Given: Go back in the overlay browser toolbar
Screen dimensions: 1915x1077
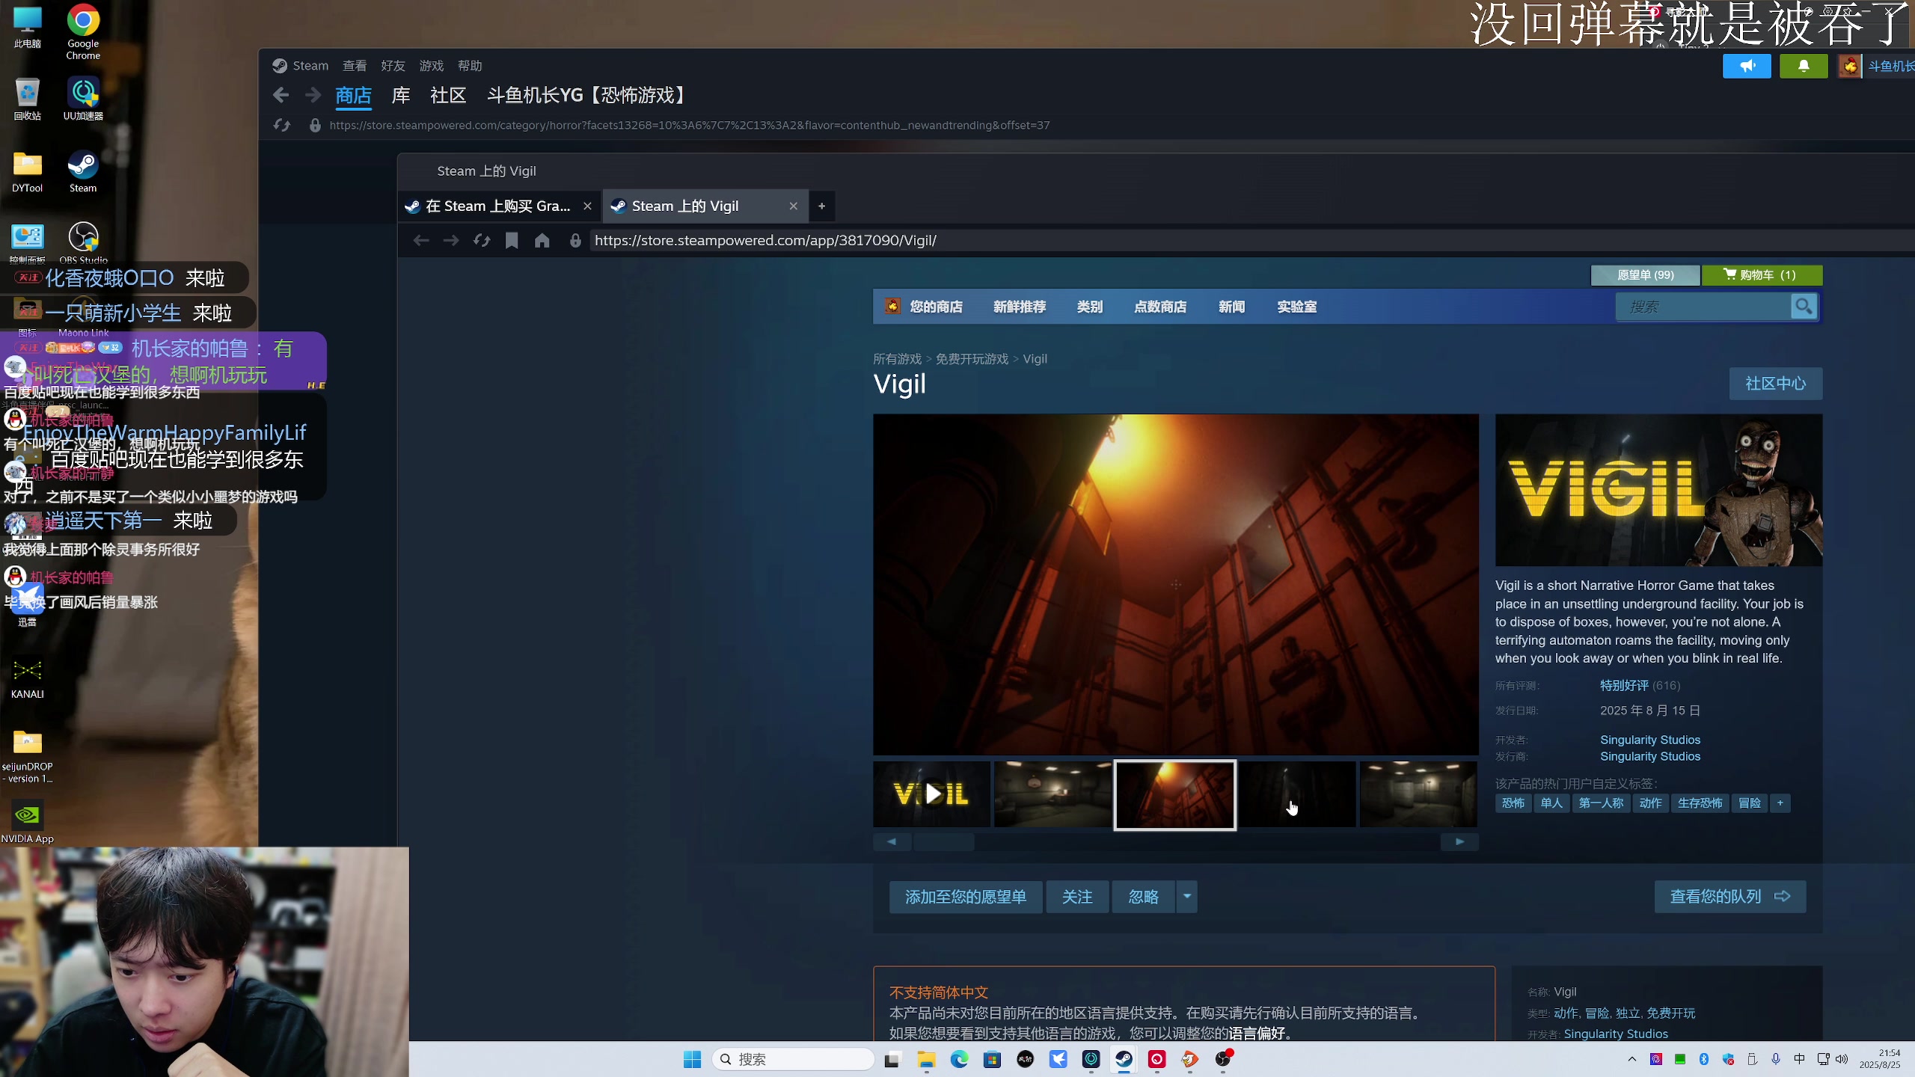Looking at the screenshot, I should [x=421, y=240].
